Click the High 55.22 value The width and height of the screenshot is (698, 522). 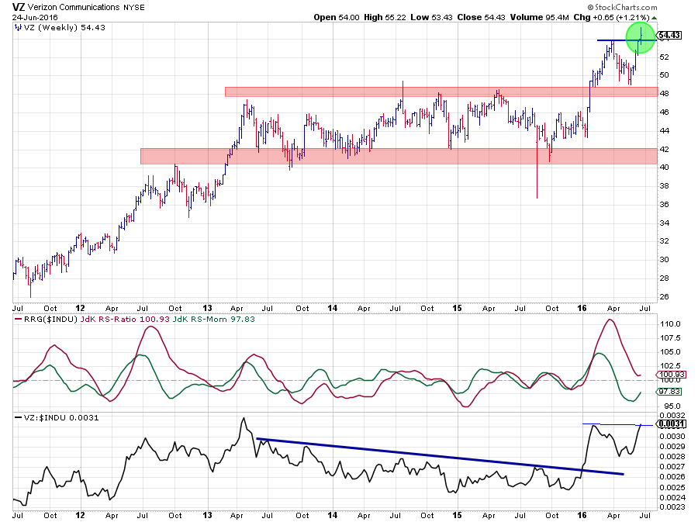(x=385, y=17)
